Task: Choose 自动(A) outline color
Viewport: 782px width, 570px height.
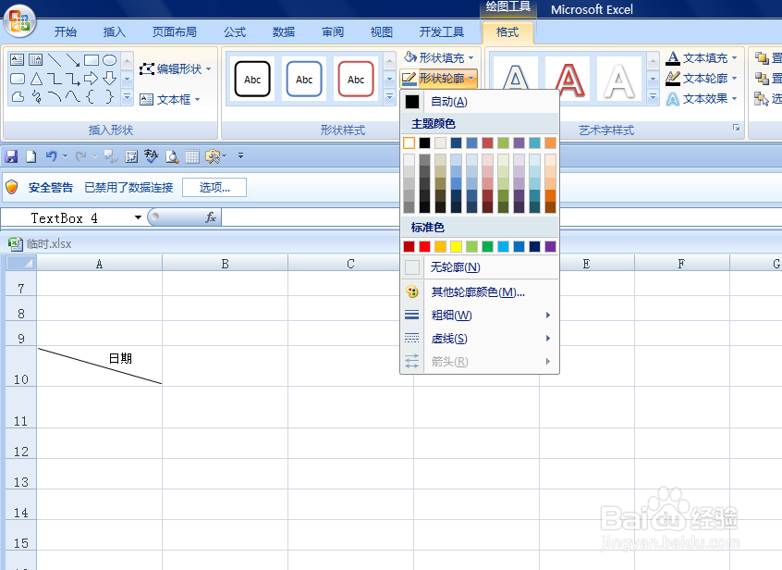Action: point(480,102)
